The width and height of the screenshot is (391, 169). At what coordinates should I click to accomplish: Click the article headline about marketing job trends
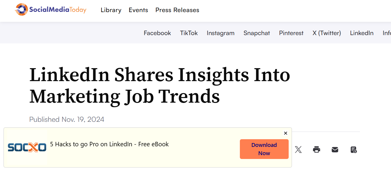[x=159, y=86]
